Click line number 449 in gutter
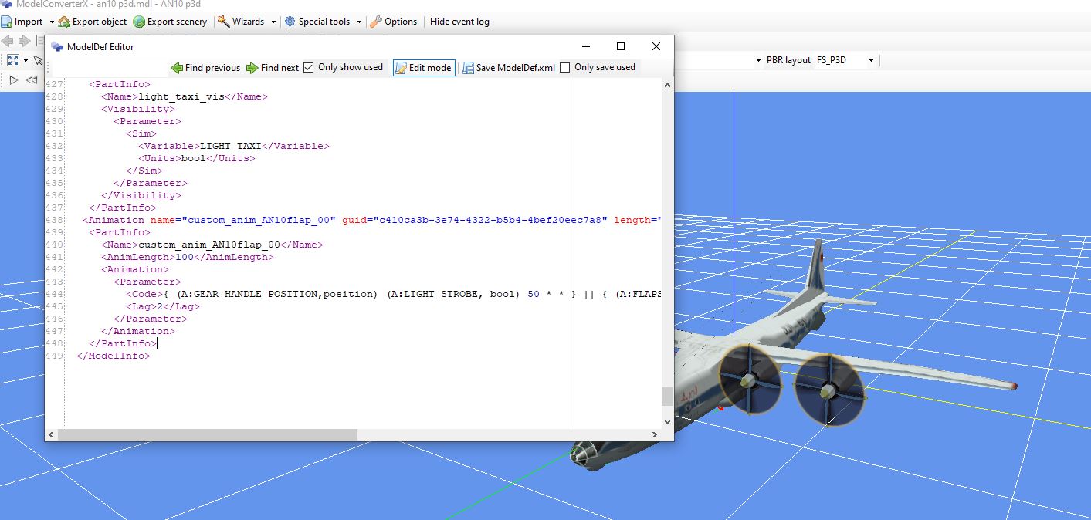Screen dimensions: 1091x520 coord(54,356)
